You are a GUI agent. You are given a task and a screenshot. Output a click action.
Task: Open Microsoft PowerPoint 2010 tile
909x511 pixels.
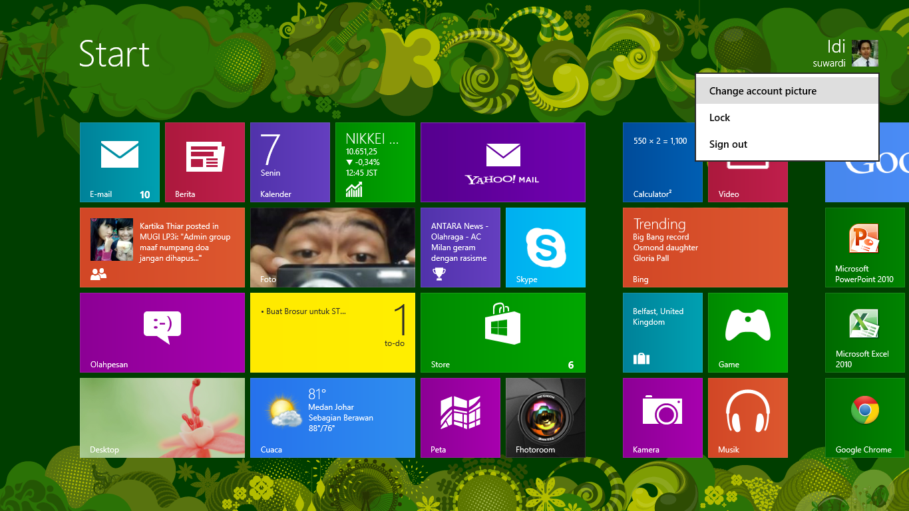[x=865, y=248]
